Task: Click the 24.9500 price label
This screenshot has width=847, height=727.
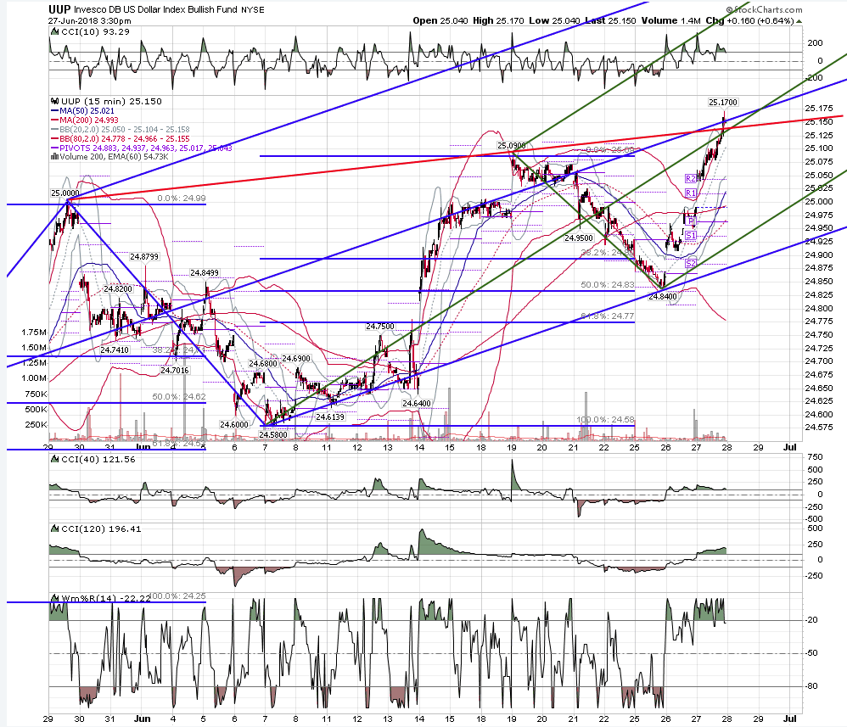Action: (x=579, y=238)
